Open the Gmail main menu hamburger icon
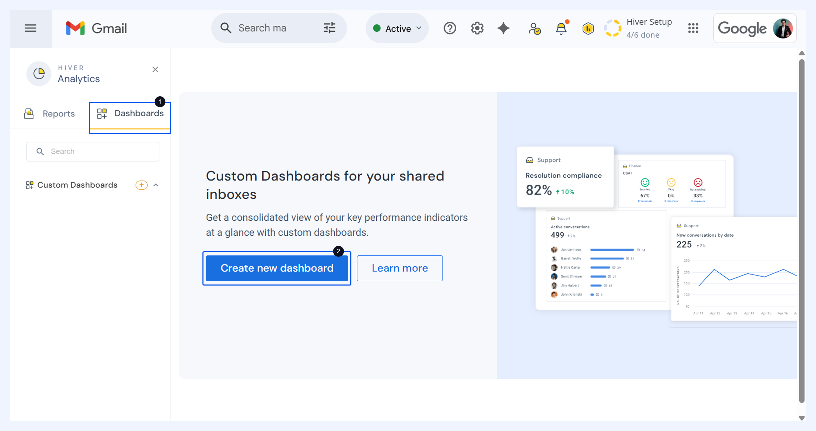Viewport: 816px width, 431px height. coord(30,28)
